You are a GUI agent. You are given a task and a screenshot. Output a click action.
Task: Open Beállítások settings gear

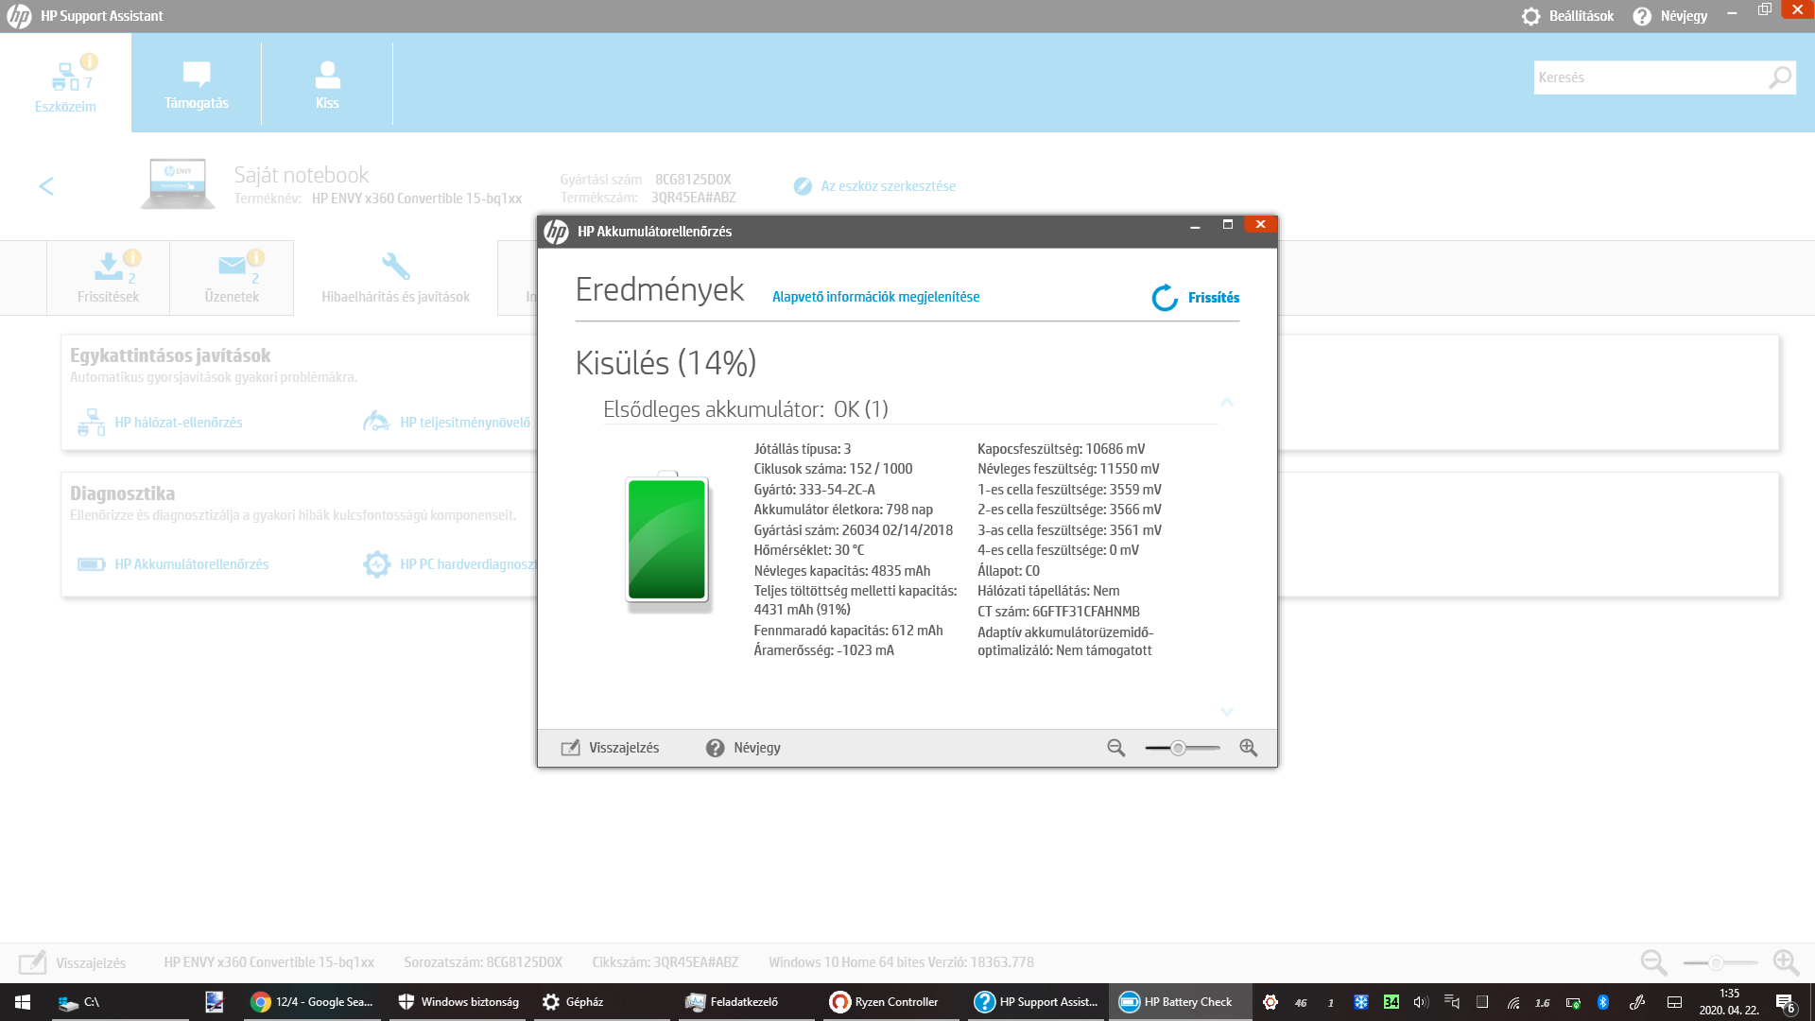tap(1567, 16)
